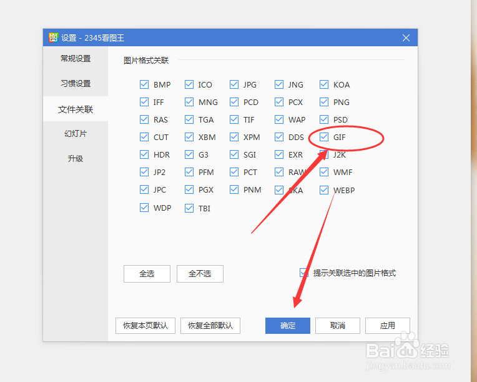Toggle the PCD format checkbox
477x382 pixels.
click(x=234, y=102)
